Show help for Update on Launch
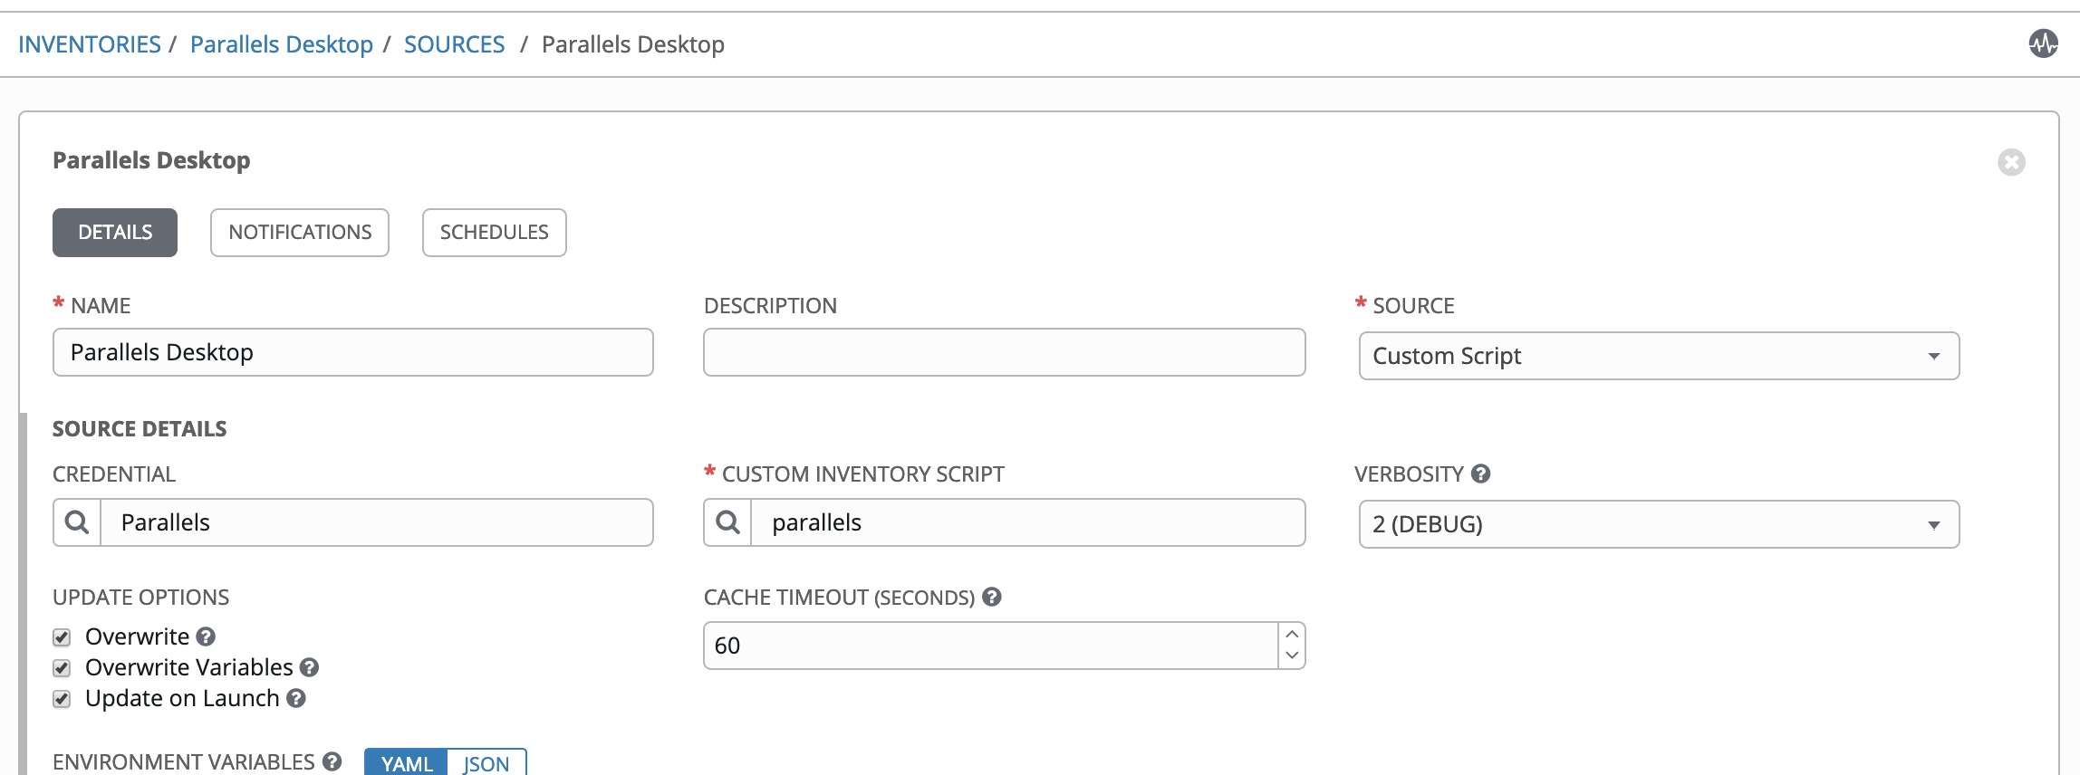Screen dimensions: 2080x775 click(296, 698)
